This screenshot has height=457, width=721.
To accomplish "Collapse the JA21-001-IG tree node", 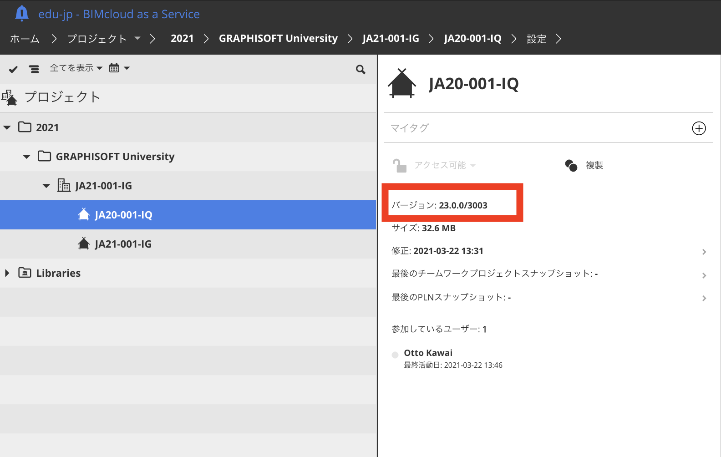I will click(46, 186).
